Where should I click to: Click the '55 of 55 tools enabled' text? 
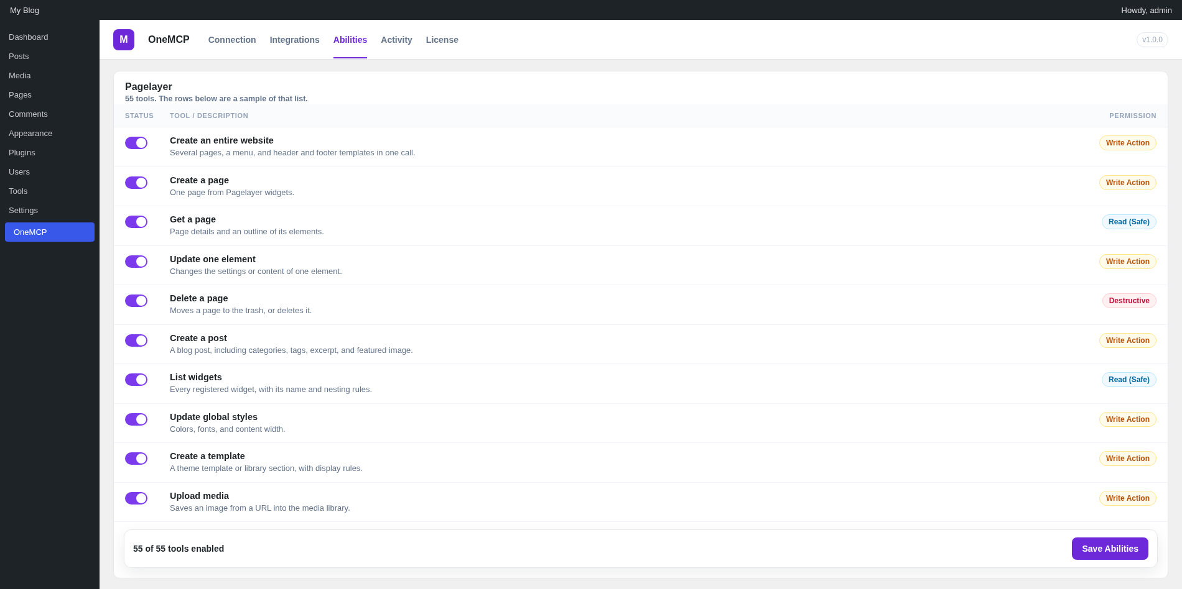pyautogui.click(x=179, y=549)
